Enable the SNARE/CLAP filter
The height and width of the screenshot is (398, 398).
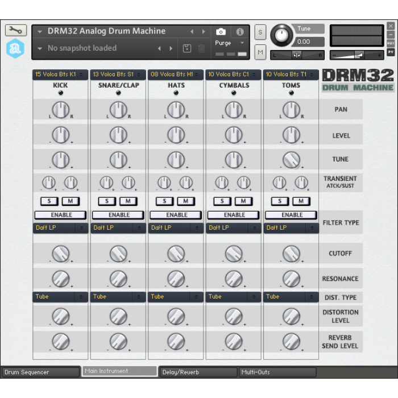[118, 215]
